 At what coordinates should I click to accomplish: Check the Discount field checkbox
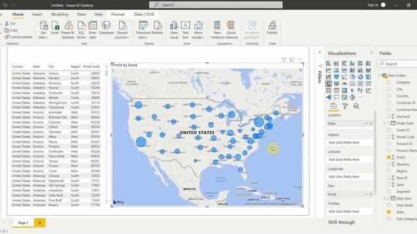(x=389, y=116)
